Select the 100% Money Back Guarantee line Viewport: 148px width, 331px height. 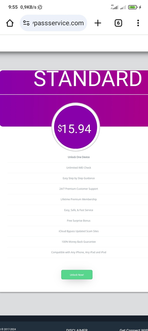tap(79, 242)
